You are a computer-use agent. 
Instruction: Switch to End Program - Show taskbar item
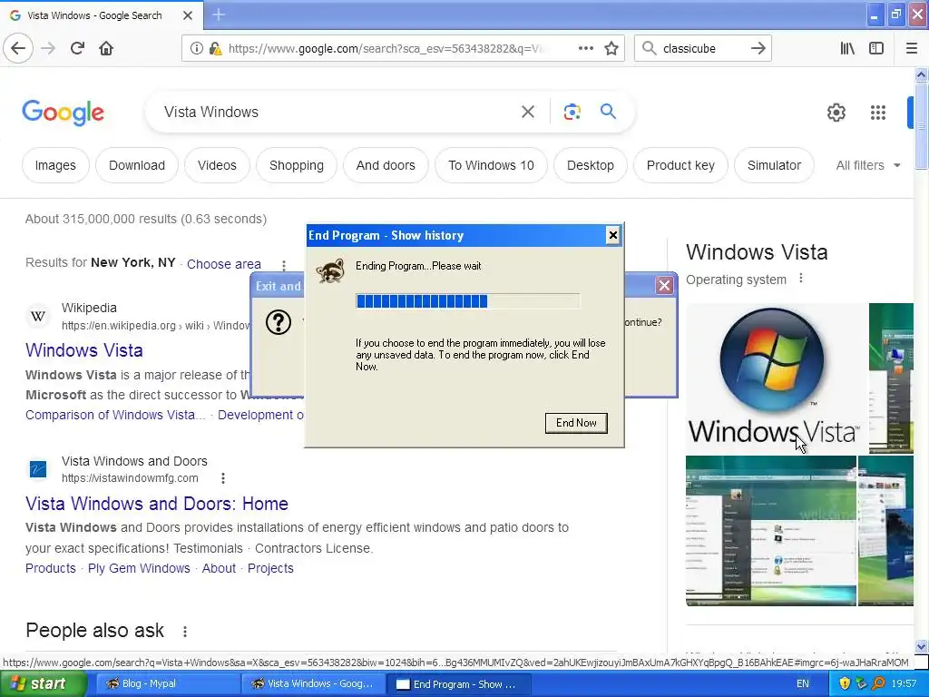pos(457,684)
